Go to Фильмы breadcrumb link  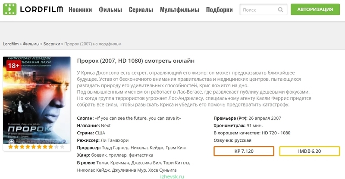[x=31, y=44]
